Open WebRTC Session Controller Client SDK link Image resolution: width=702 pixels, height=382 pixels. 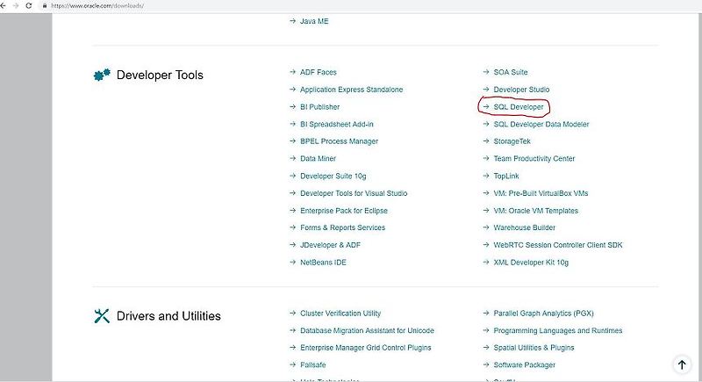click(x=558, y=245)
